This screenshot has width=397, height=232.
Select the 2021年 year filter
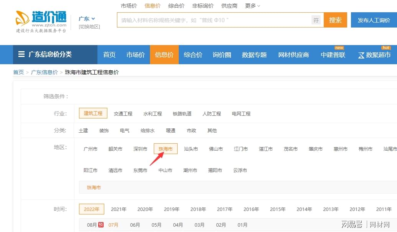(x=119, y=209)
